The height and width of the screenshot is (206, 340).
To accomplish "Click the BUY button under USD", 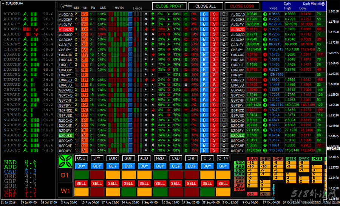I will point(81,166).
